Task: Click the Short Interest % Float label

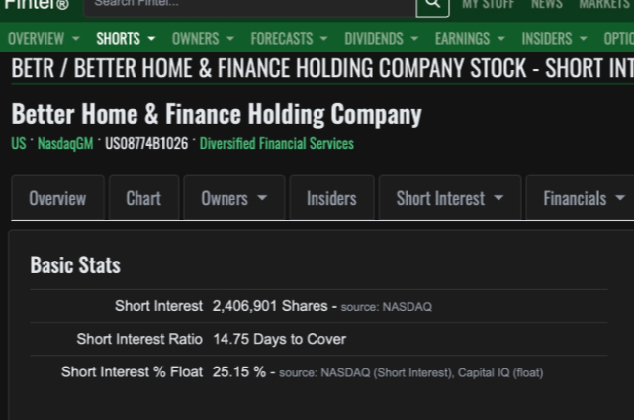Action: pos(132,371)
